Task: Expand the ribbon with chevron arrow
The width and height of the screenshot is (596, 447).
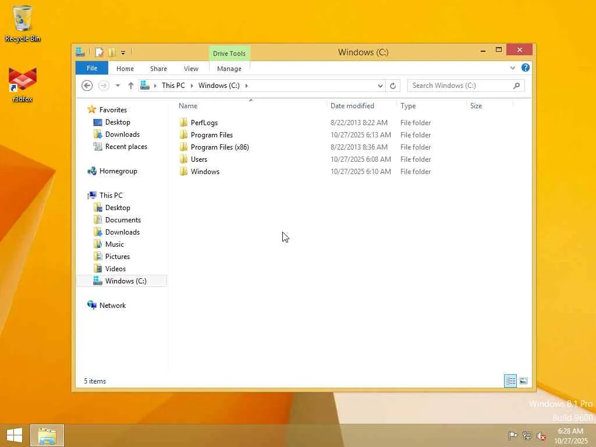Action: tap(512, 68)
